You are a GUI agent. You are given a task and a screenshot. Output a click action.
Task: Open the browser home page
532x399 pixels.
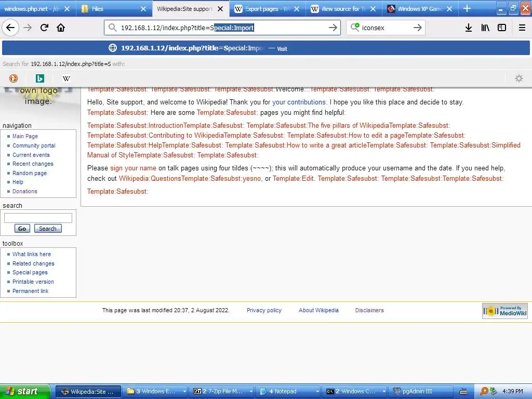click(x=61, y=28)
